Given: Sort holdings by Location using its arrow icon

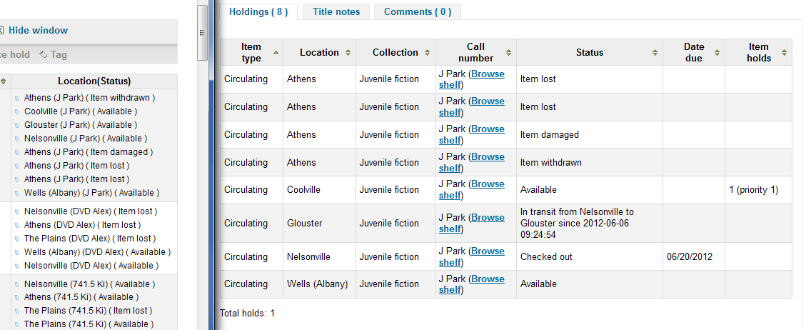Looking at the screenshot, I should click(348, 53).
